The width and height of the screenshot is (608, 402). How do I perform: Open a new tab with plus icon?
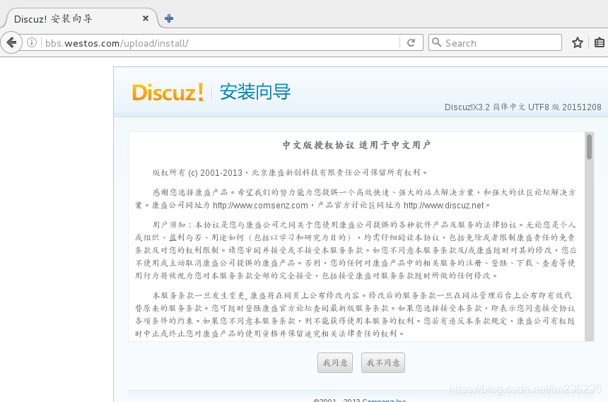click(169, 18)
